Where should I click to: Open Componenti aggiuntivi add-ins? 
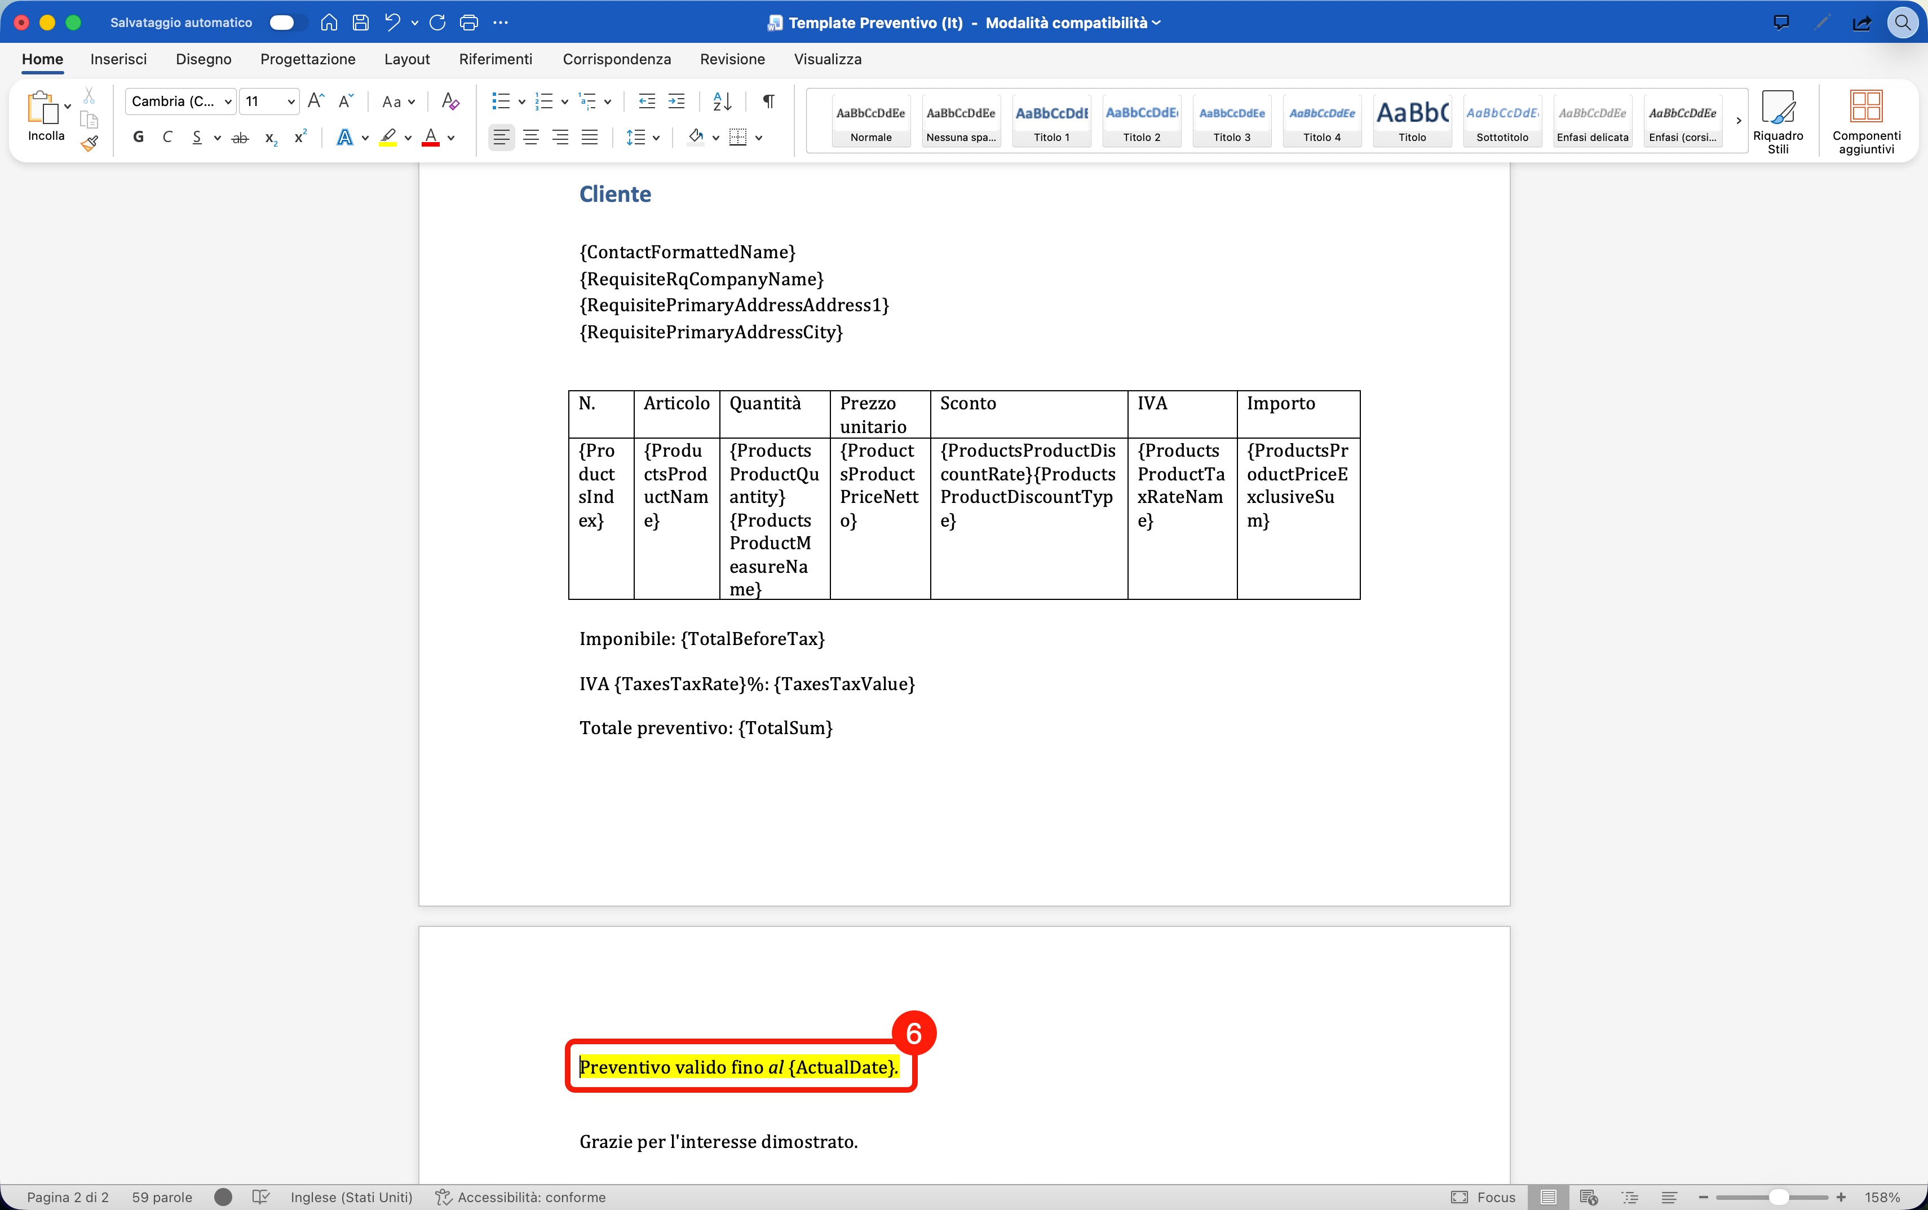(1867, 122)
